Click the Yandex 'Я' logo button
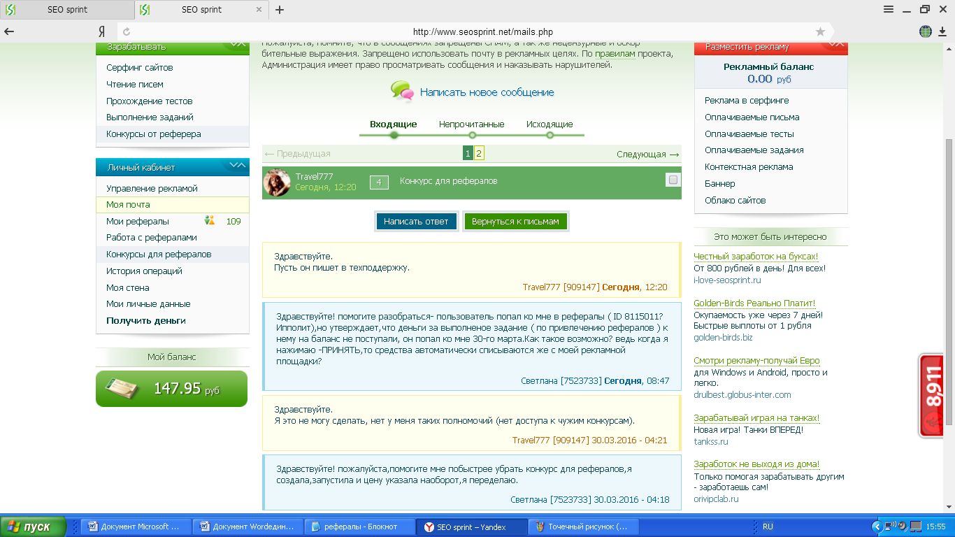The width and height of the screenshot is (955, 537). click(102, 31)
